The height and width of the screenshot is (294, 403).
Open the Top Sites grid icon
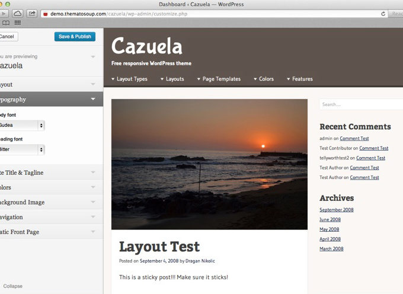17,23
